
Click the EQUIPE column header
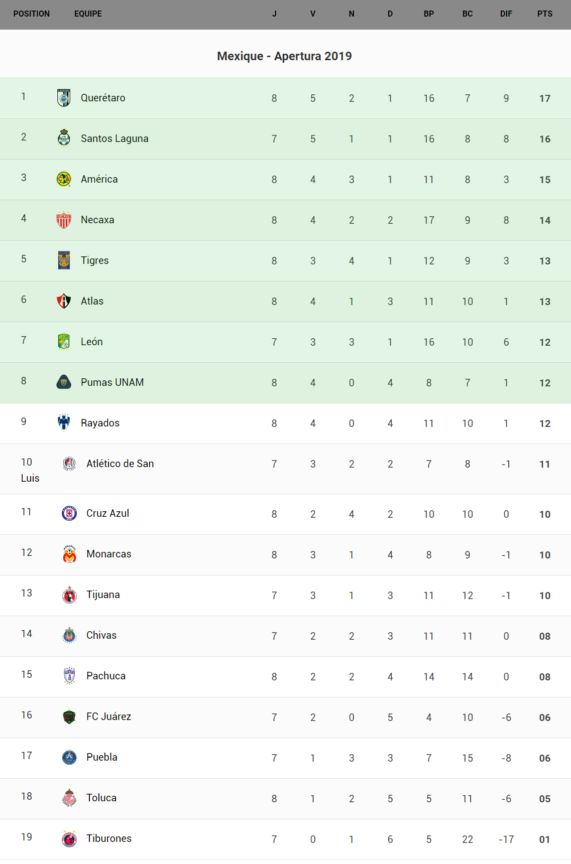pyautogui.click(x=88, y=14)
